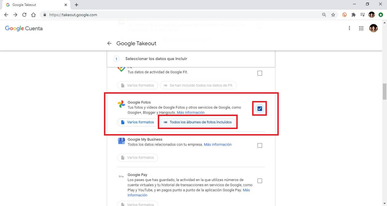The width and height of the screenshot is (387, 206).
Task: Click Se han incluido todos los datos de Fit
Action: (198, 85)
